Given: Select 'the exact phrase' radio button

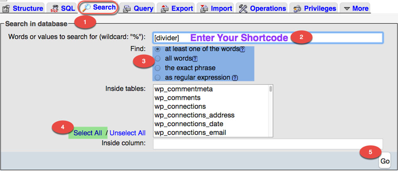Looking at the screenshot, I should click(x=158, y=68).
